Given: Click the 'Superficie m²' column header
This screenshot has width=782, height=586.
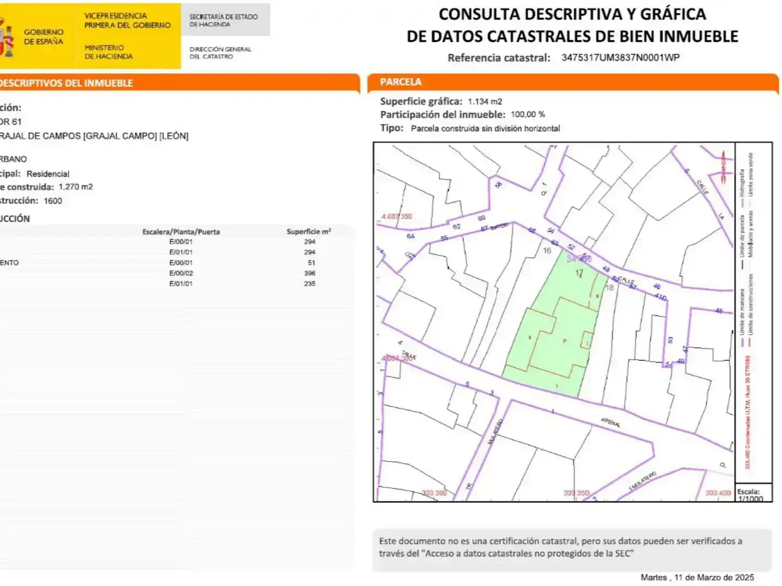Looking at the screenshot, I should pos(308,232).
